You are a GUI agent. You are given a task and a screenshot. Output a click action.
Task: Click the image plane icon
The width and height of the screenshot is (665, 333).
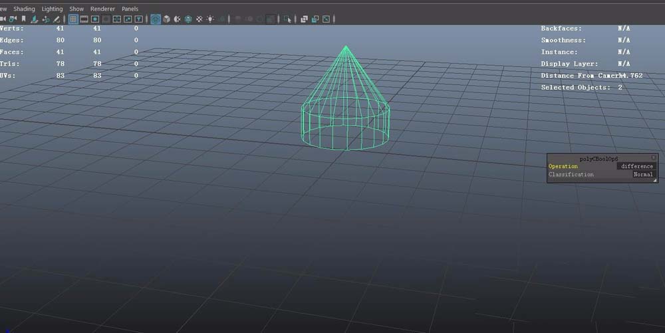point(35,19)
